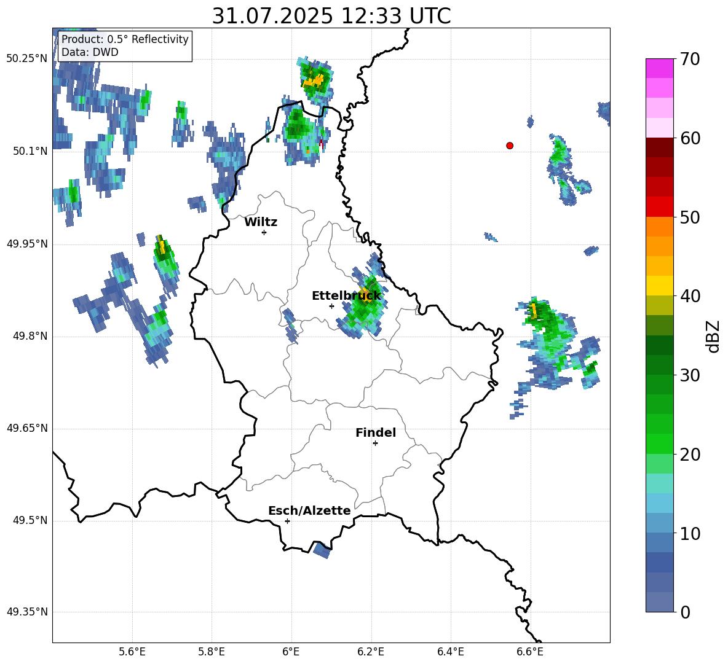
Task: Click the colorbar tick label 20
Action: click(x=689, y=454)
